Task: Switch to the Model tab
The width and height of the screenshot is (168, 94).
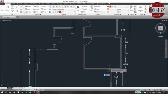Action: [10, 88]
